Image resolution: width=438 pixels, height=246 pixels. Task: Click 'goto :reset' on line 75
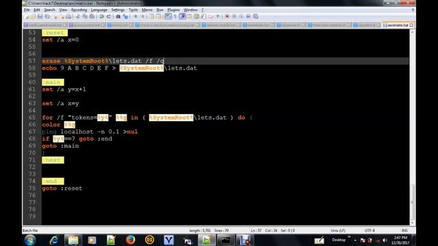[x=62, y=189]
